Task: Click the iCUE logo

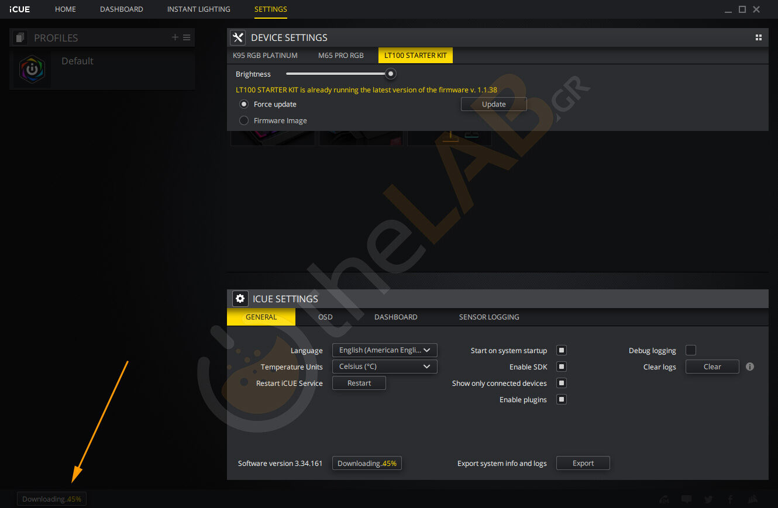Action: click(x=20, y=9)
